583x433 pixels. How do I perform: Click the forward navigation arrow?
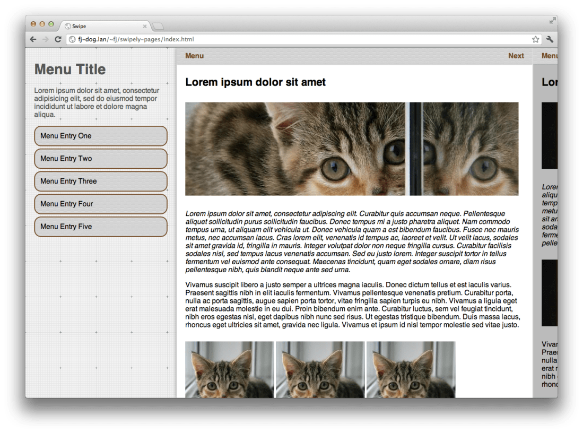click(x=45, y=39)
